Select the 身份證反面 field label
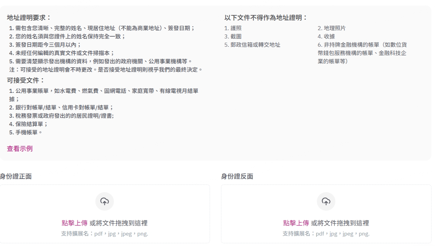435x246 pixels. 237,177
